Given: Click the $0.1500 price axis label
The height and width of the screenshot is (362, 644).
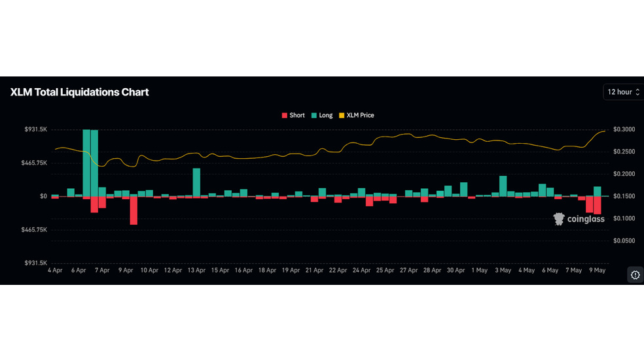Looking at the screenshot, I should (x=624, y=197).
